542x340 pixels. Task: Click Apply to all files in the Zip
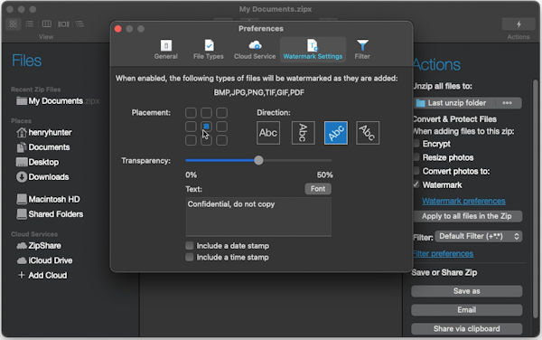pos(467,216)
